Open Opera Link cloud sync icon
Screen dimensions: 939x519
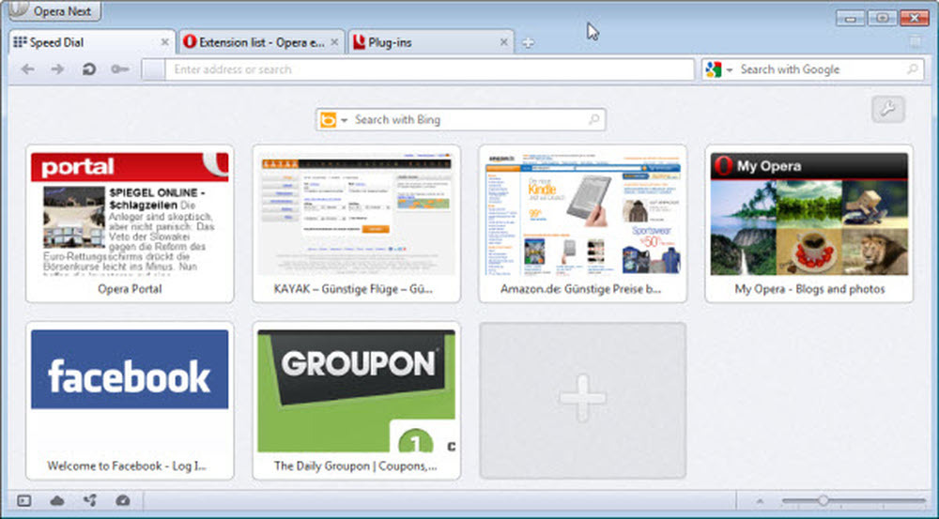(x=57, y=501)
